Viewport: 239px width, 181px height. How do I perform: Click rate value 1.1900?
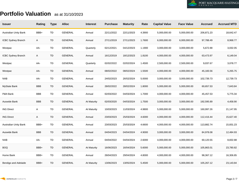[144, 48]
